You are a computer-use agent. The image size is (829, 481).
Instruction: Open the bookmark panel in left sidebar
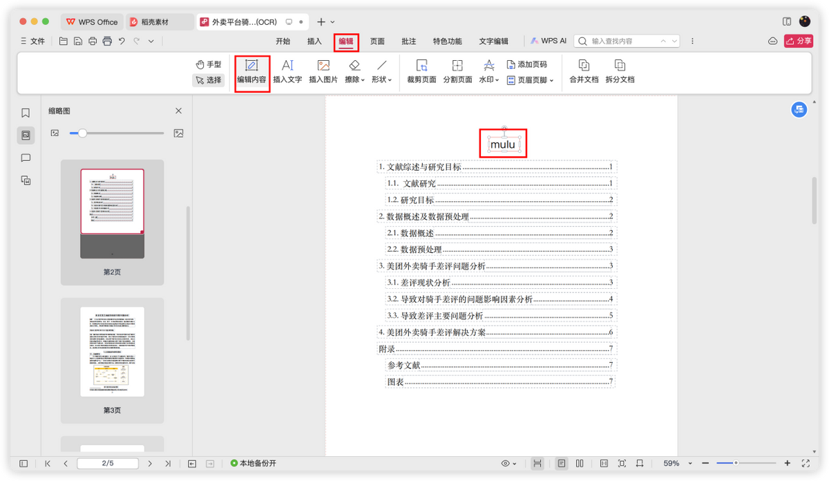coord(26,113)
